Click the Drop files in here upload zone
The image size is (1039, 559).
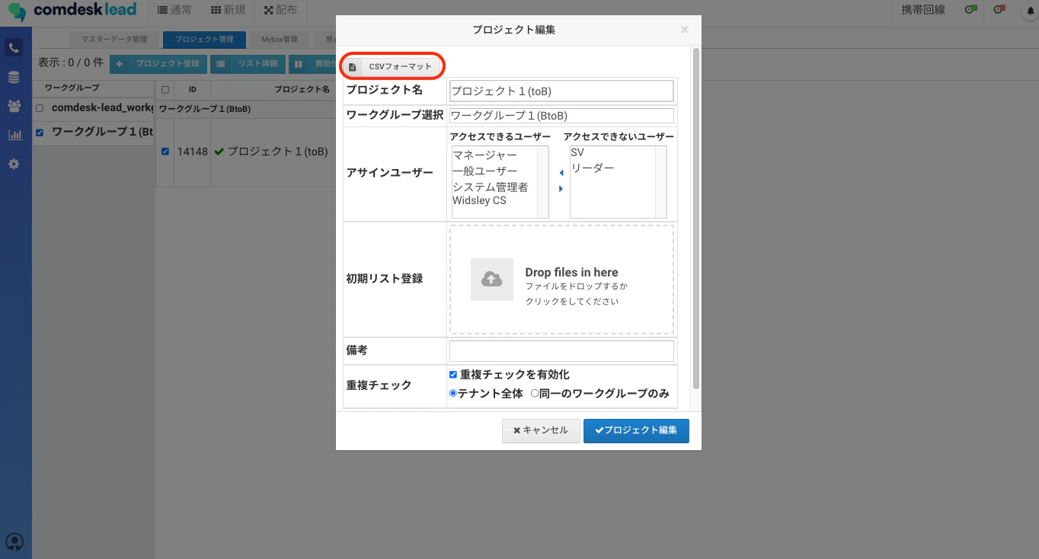pos(561,279)
